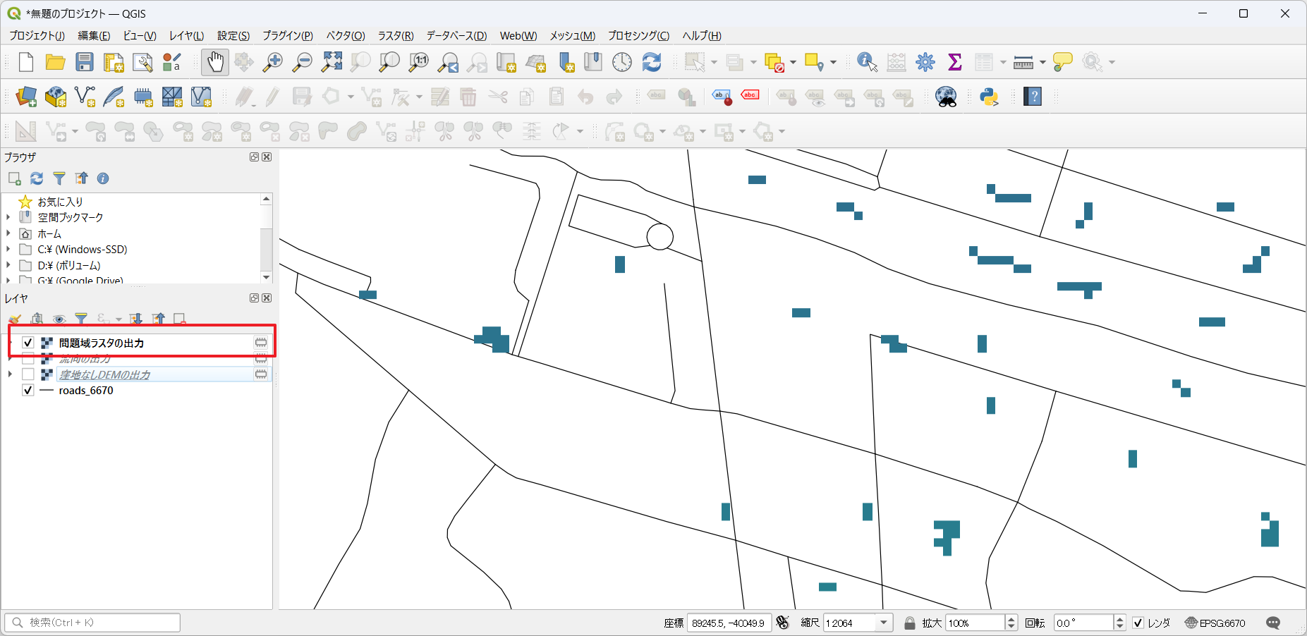The width and height of the screenshot is (1307, 636).
Task: Filter the Browser panel with the funnel icon
Action: [x=59, y=178]
